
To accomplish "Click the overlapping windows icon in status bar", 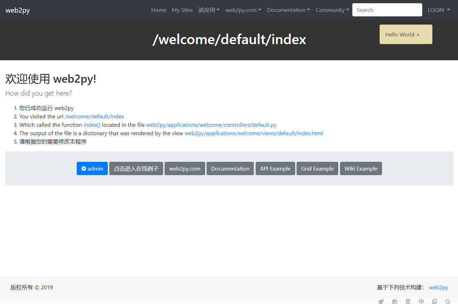I will 435,301.
